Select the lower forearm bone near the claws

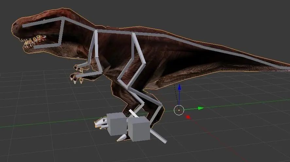point(89,74)
